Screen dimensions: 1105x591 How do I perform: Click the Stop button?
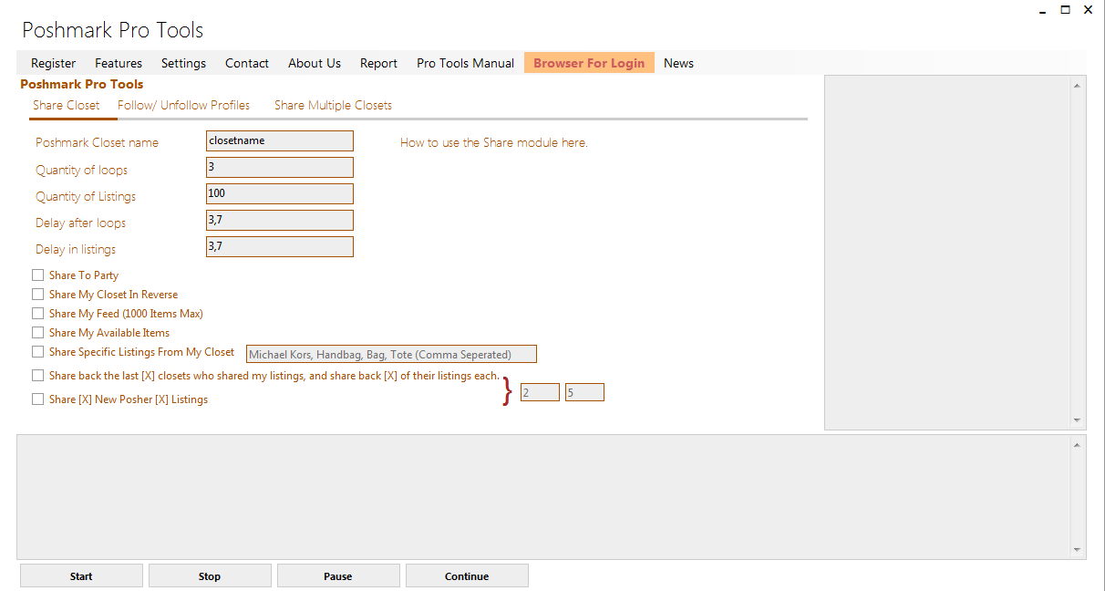pyautogui.click(x=210, y=575)
